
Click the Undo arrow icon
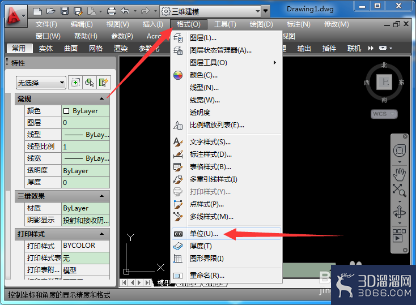click(x=125, y=11)
